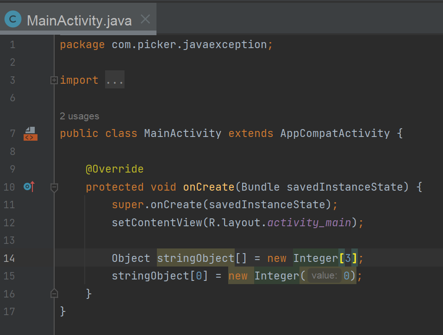
Task: Click the 'extends' keyword on line 7
Action: click(x=251, y=133)
